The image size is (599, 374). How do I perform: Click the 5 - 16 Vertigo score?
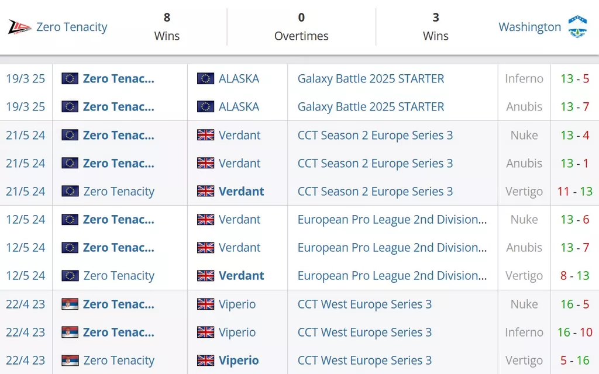574,361
